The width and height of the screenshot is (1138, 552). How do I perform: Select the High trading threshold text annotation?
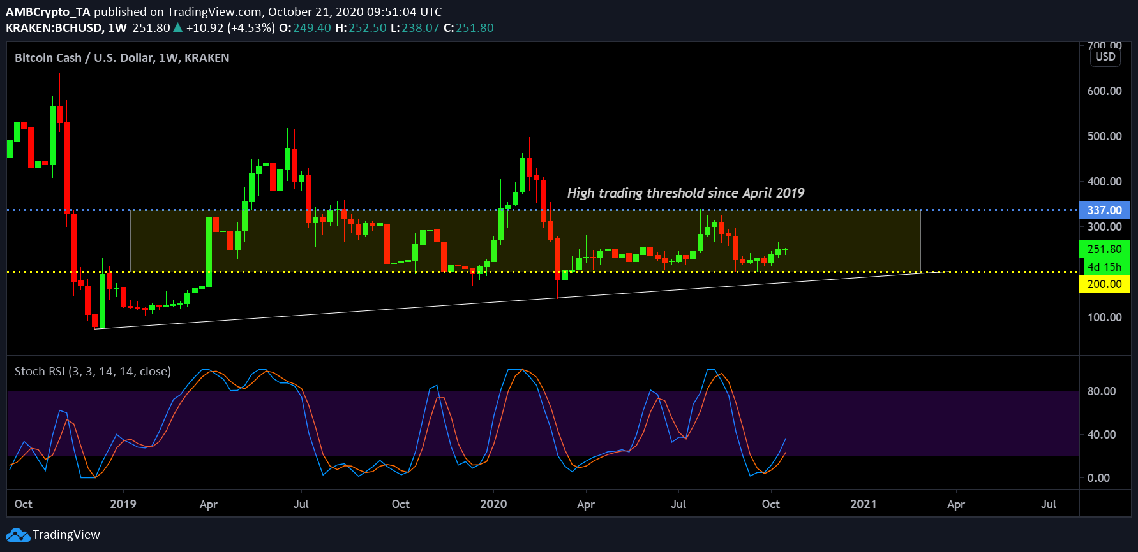tap(685, 193)
